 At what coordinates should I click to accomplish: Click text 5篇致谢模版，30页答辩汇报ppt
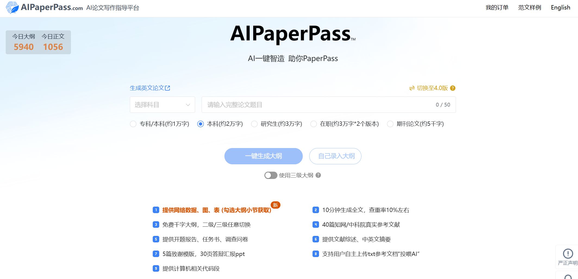click(204, 254)
